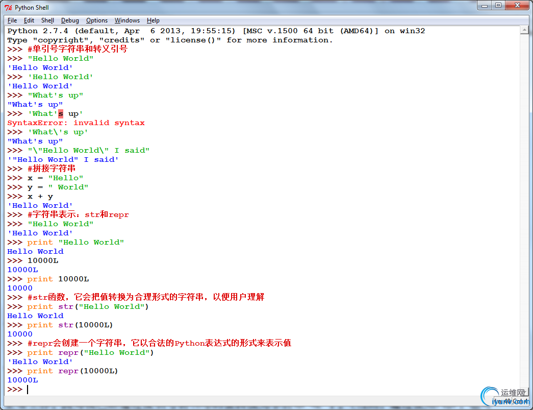533x410 pixels.
Task: Click the scrollbar up arrow
Action: (524, 31)
